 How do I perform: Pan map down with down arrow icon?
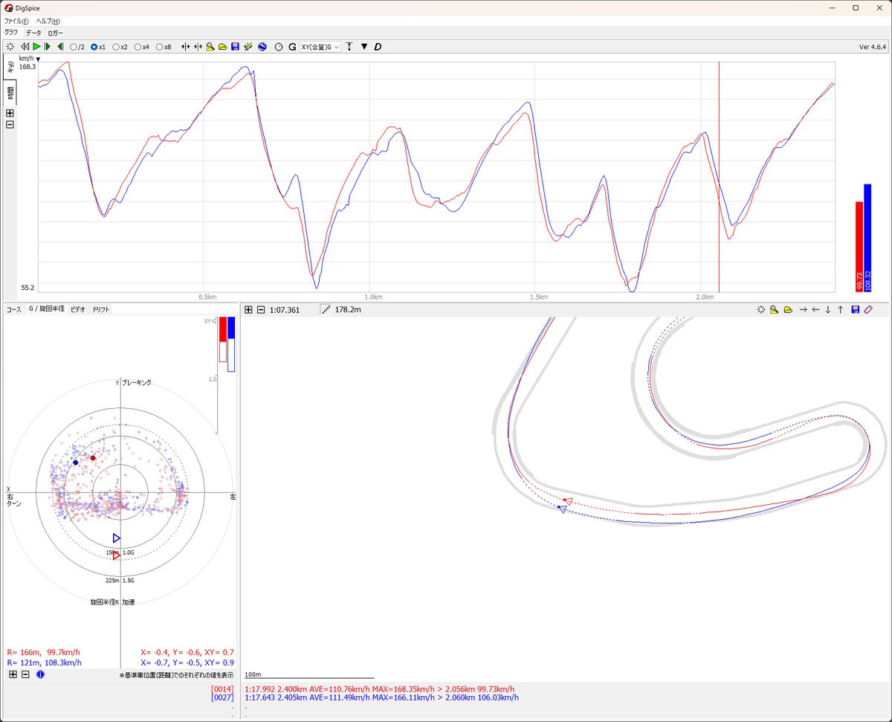(828, 309)
